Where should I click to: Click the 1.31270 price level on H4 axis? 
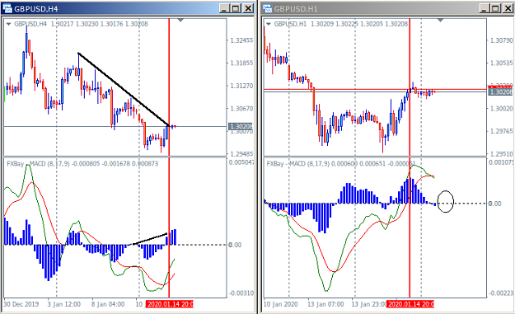pos(241,86)
